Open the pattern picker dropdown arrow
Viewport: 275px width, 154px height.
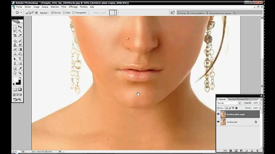click(116, 13)
